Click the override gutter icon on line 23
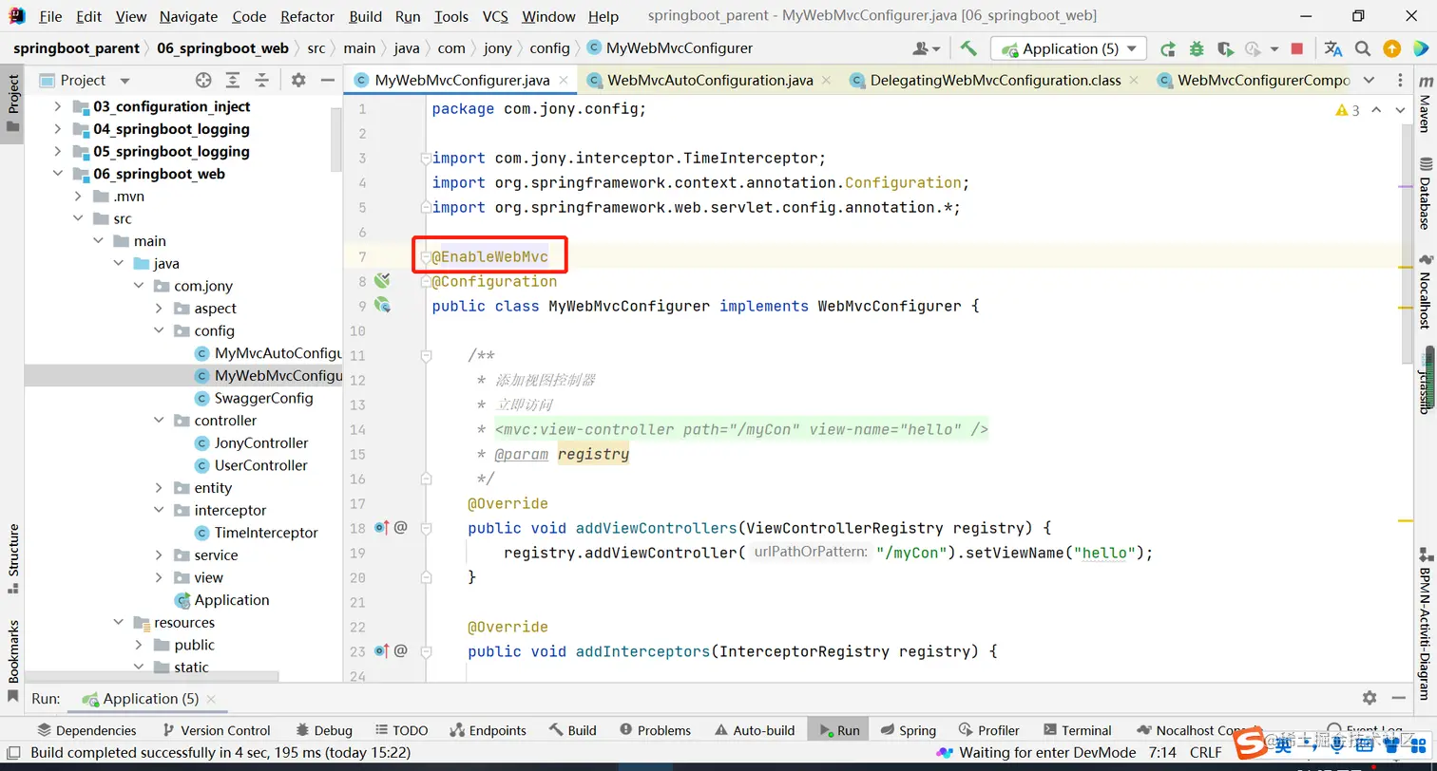Screen dimensions: 1437x771 (x=382, y=650)
